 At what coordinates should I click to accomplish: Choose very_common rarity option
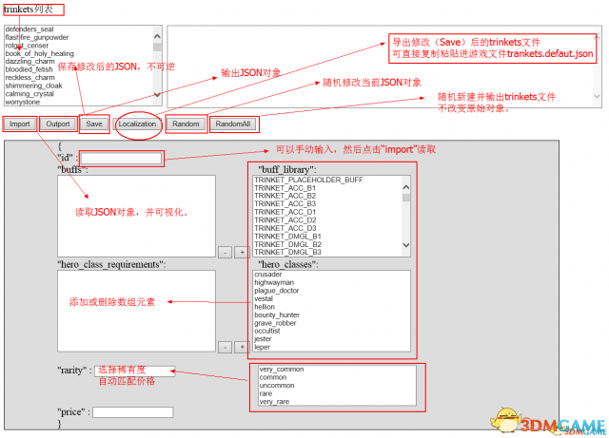282,370
